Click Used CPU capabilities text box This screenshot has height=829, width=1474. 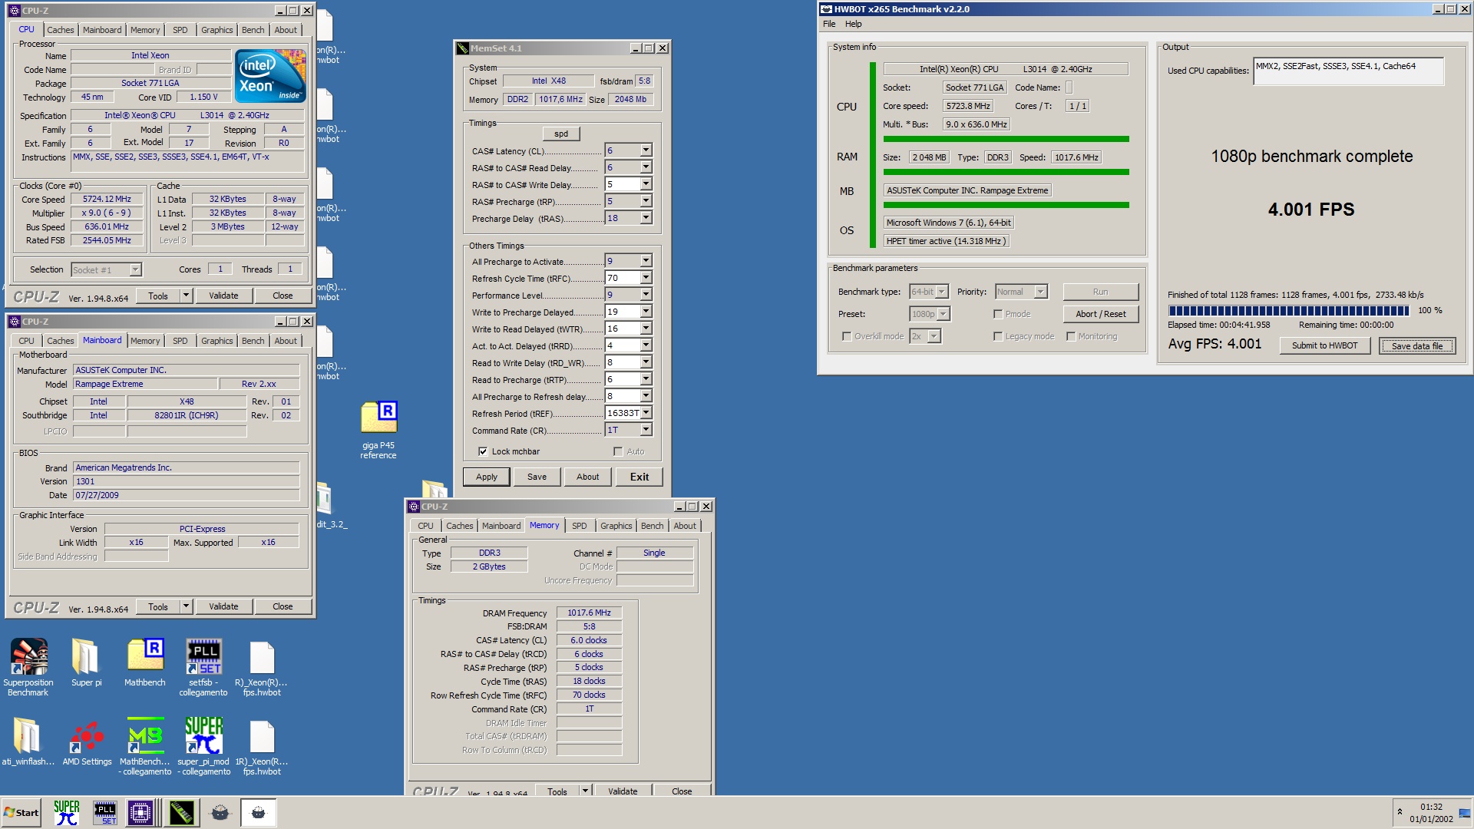1348,71
